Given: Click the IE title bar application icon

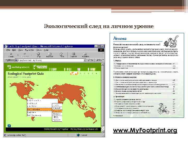Looking at the screenshot, I should (x=5, y=46).
